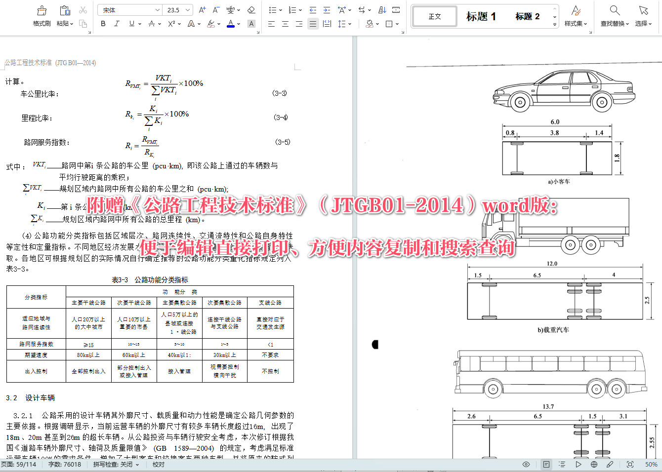Viewport: 662px width, 472px height.
Task: Open the character spacing (A arrows) menu
Action: (x=344, y=10)
